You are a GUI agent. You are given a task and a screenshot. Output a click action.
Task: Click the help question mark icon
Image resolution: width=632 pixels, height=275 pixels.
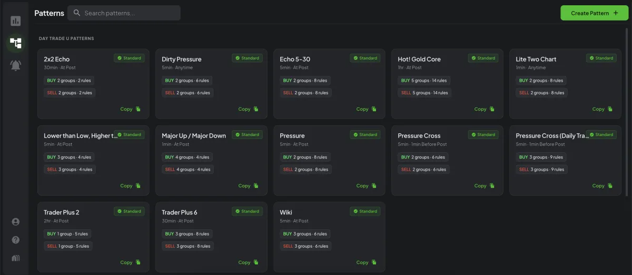16,240
